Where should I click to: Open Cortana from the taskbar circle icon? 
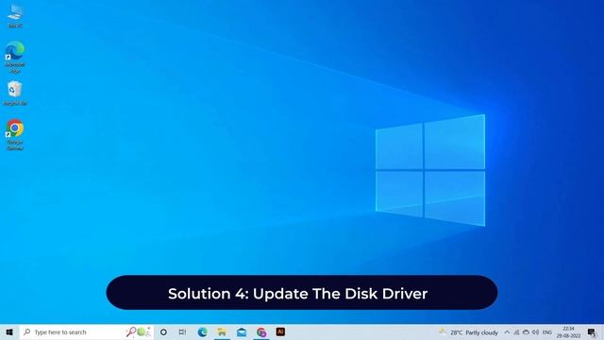pyautogui.click(x=163, y=331)
